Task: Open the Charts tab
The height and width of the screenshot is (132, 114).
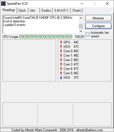Action: (x=77, y=10)
